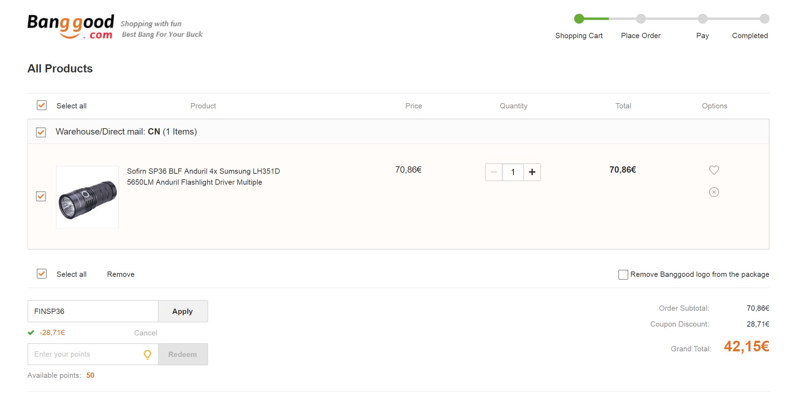Click the Pay step marker
Viewport: 812px width, 405px height.
coord(702,19)
